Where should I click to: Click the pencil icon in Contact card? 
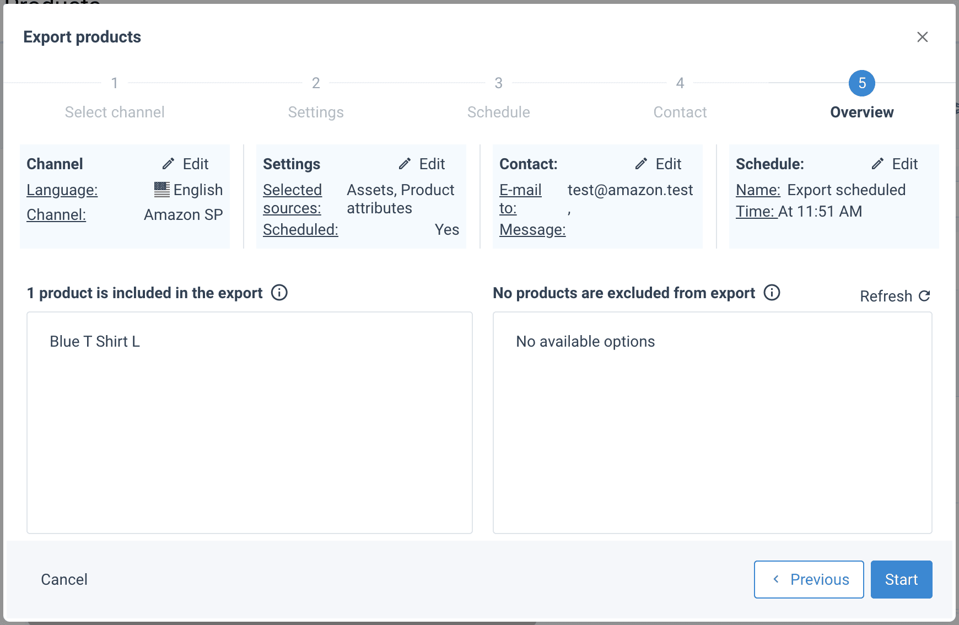pyautogui.click(x=641, y=164)
